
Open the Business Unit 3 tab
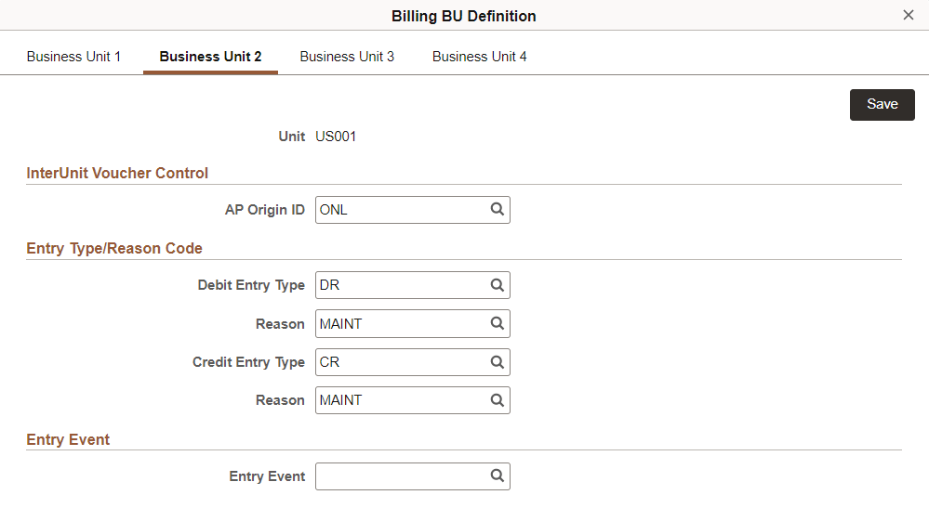pos(347,57)
